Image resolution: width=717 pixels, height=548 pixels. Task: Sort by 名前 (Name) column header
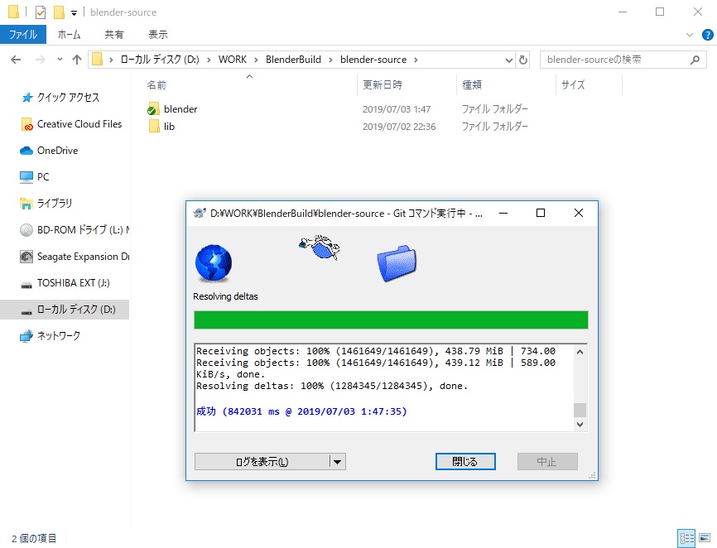[156, 85]
